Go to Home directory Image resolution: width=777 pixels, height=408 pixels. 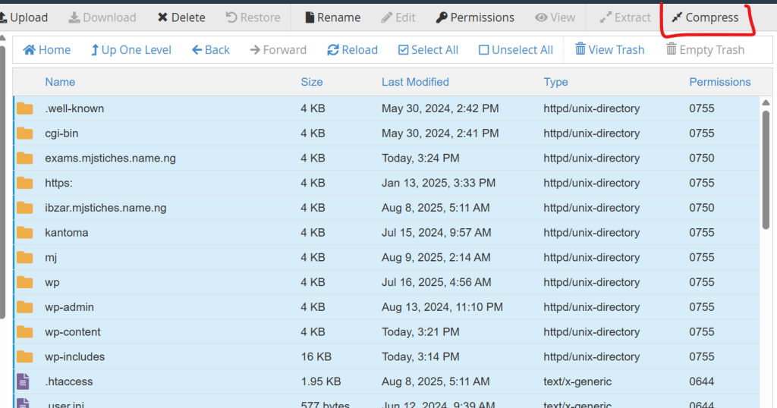47,50
